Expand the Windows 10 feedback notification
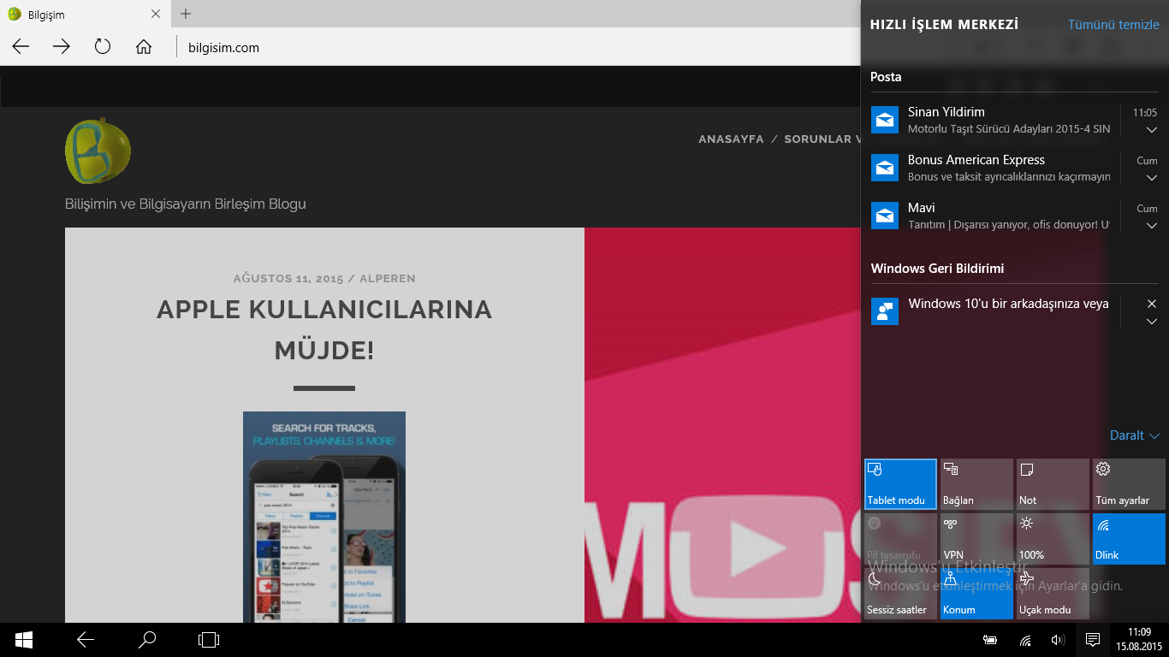Screen dimensions: 1169x657 coord(1151,322)
